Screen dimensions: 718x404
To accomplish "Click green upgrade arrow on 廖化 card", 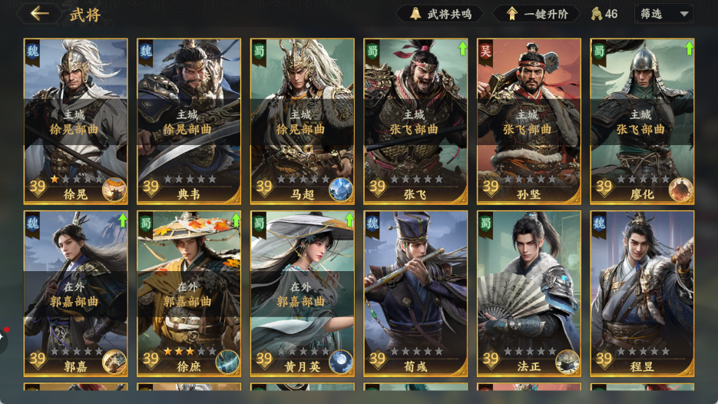I will tap(689, 48).
